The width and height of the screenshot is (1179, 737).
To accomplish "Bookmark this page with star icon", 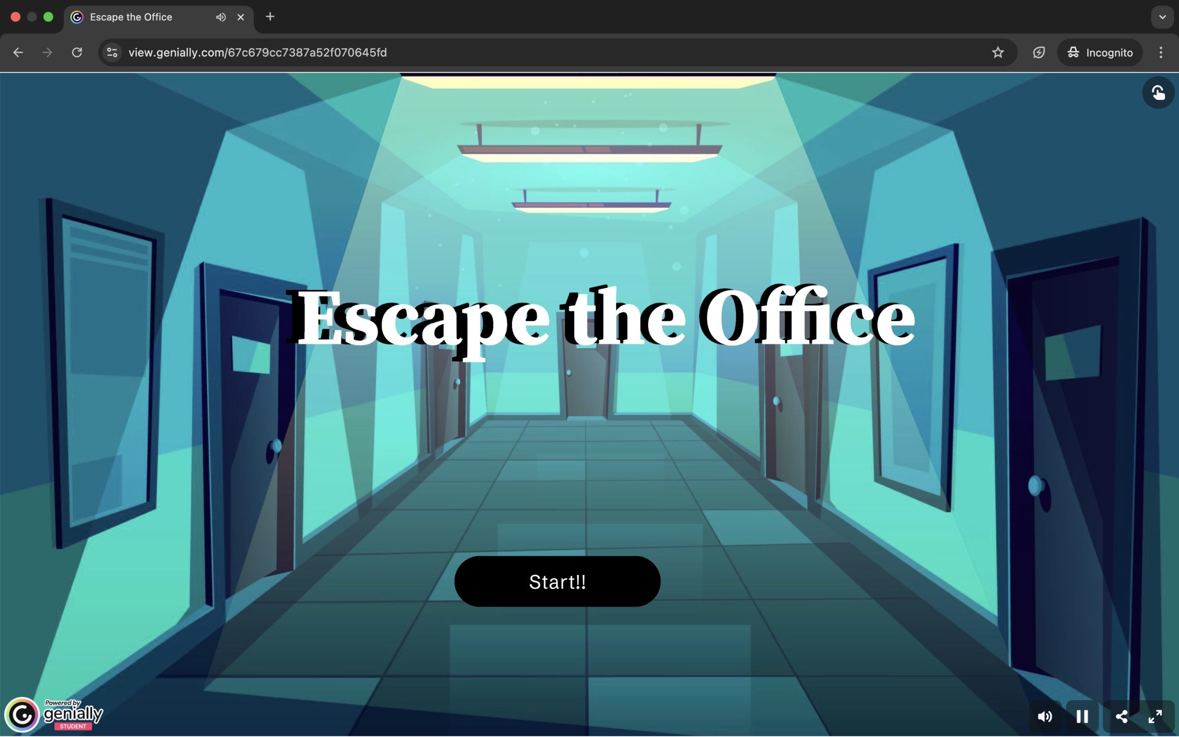I will [998, 53].
